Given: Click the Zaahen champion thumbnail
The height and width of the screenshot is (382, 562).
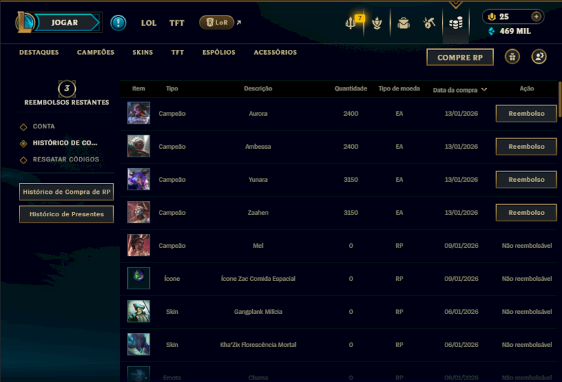Looking at the screenshot, I should [x=138, y=212].
